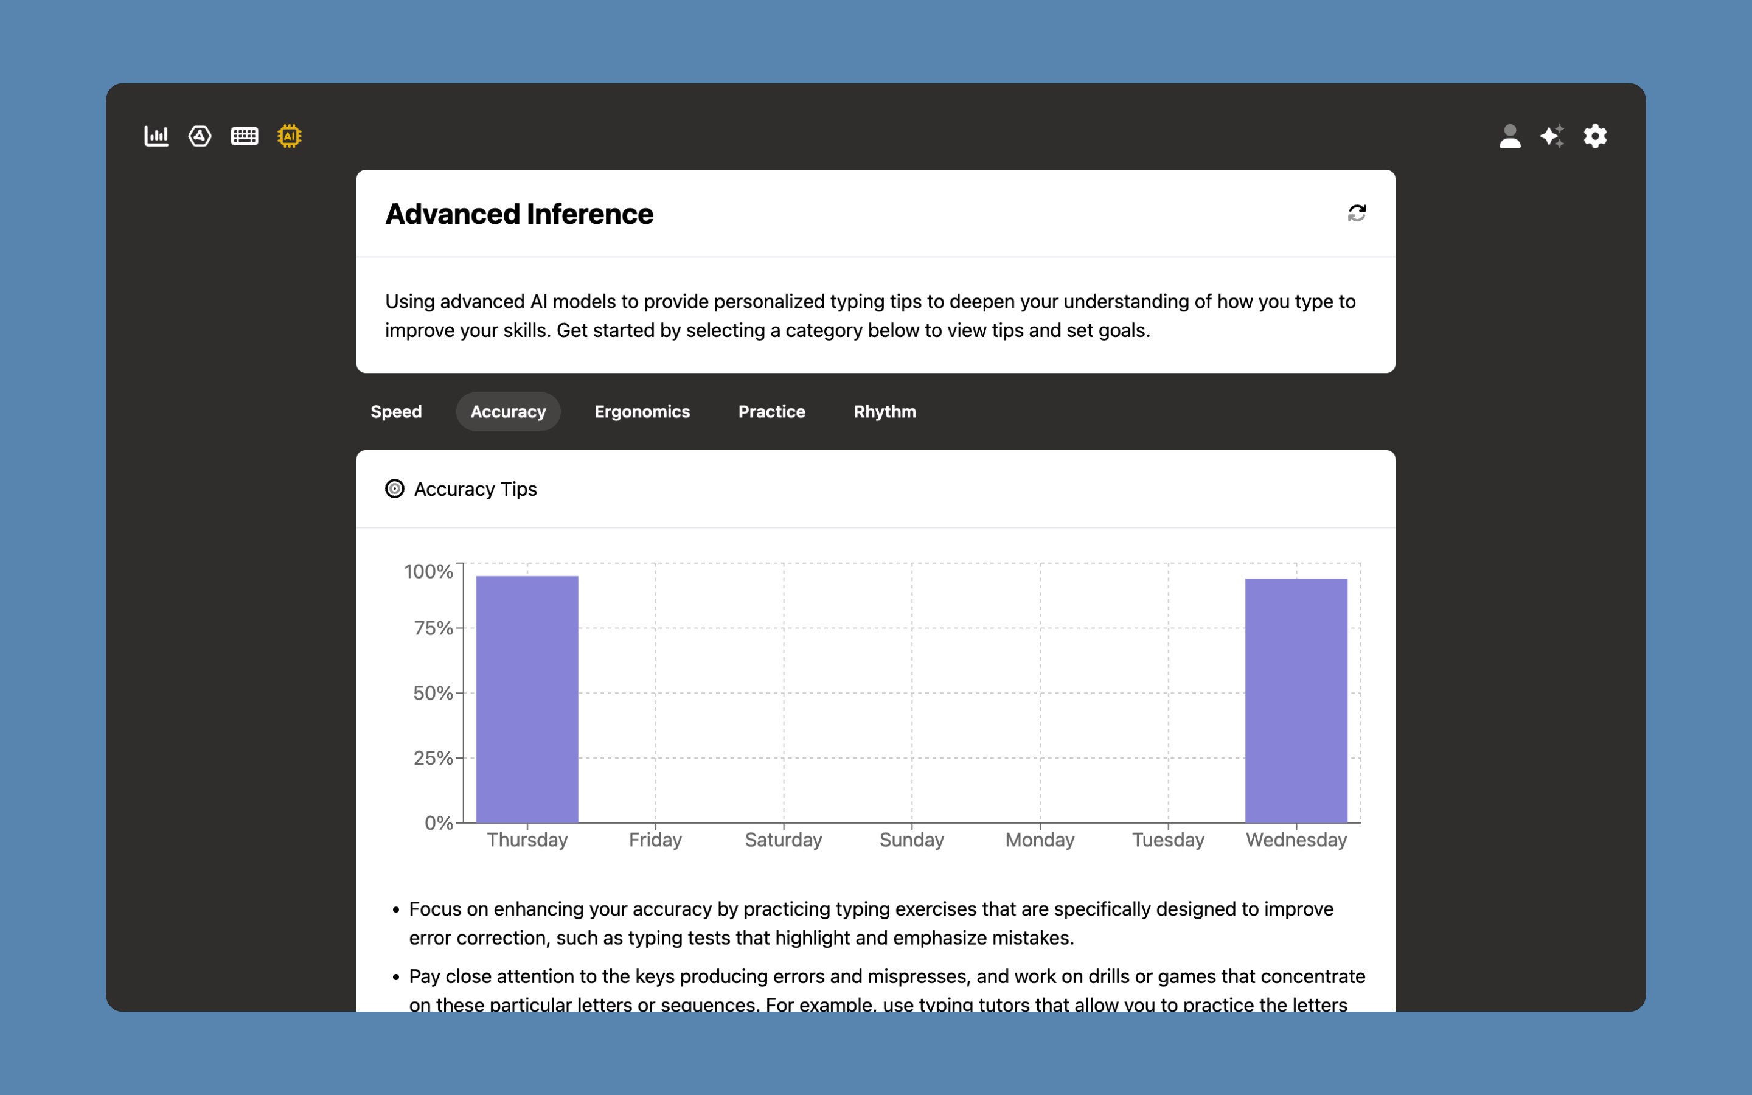
Task: Switch to the Practice tab
Action: click(772, 411)
